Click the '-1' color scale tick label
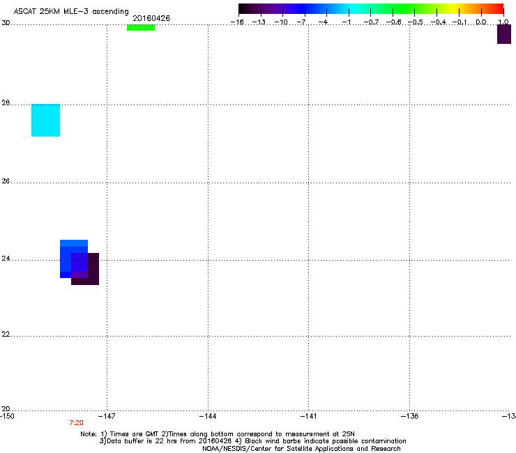This screenshot has width=516, height=453. [346, 22]
